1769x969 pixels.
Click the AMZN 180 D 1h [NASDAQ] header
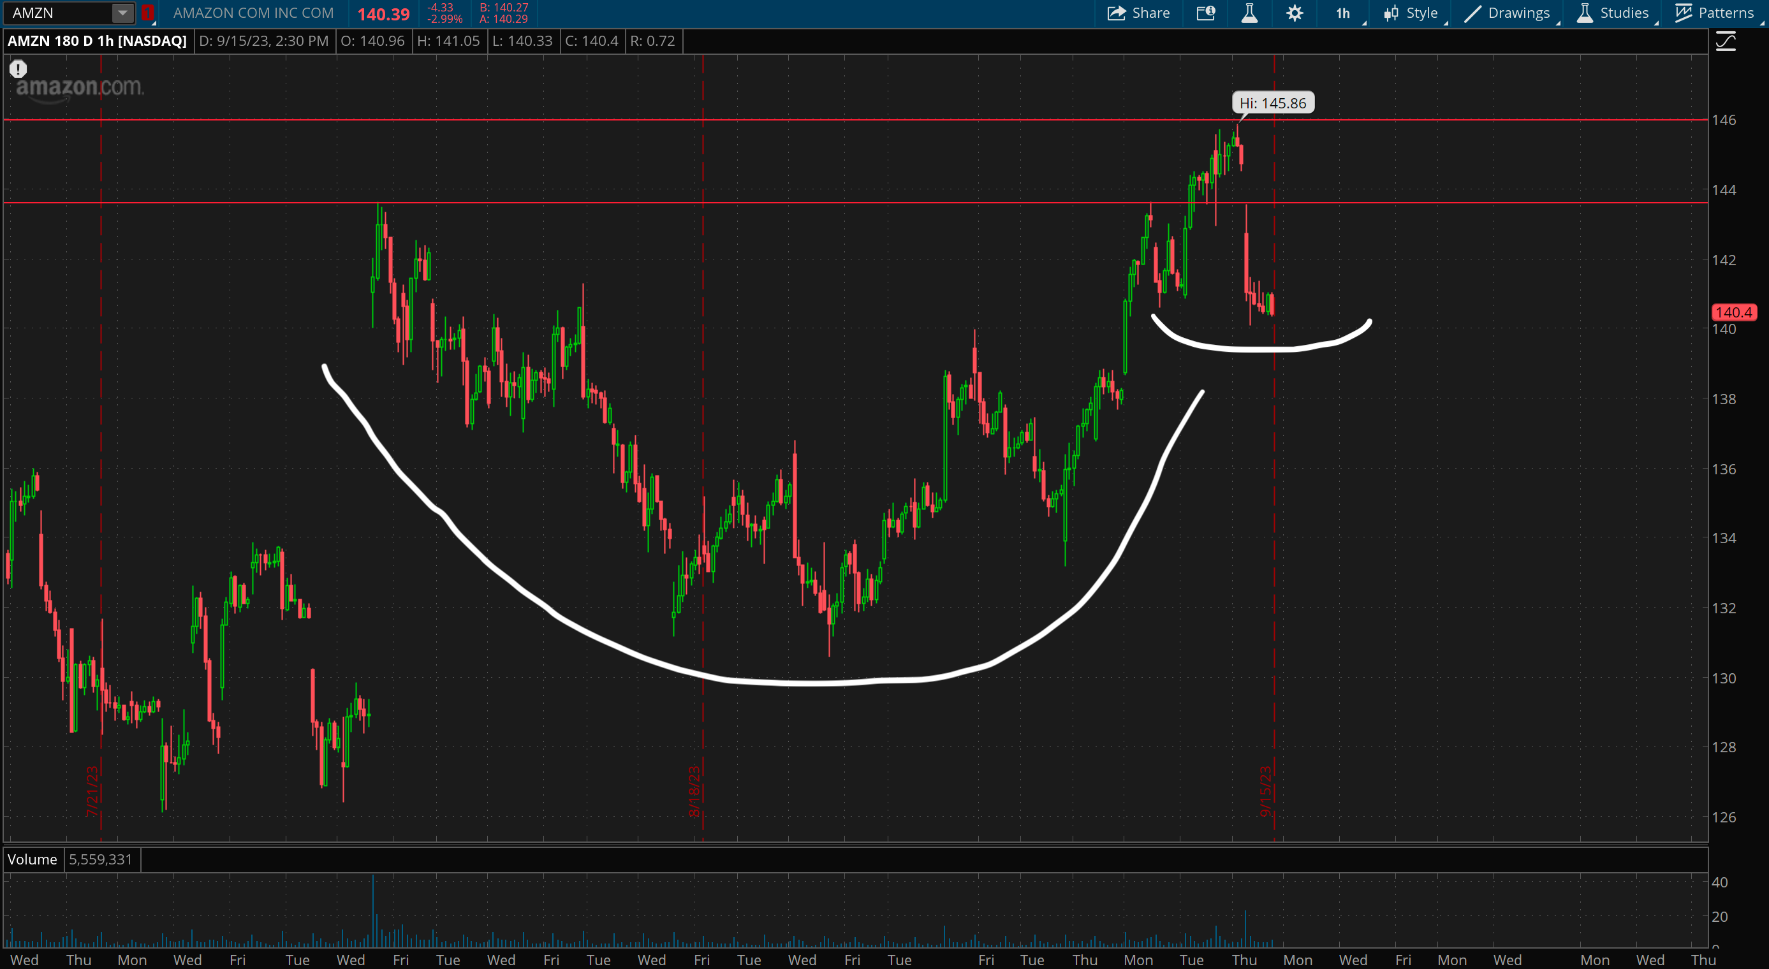pos(97,41)
